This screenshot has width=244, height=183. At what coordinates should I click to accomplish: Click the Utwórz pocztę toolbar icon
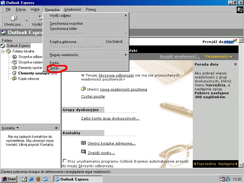click(x=14, y=18)
